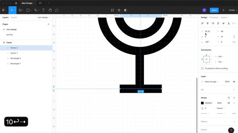Open stroke alignment Center dropdown
Image resolution: width=238 pixels, height=133 pixels.
click(x=221, y=108)
